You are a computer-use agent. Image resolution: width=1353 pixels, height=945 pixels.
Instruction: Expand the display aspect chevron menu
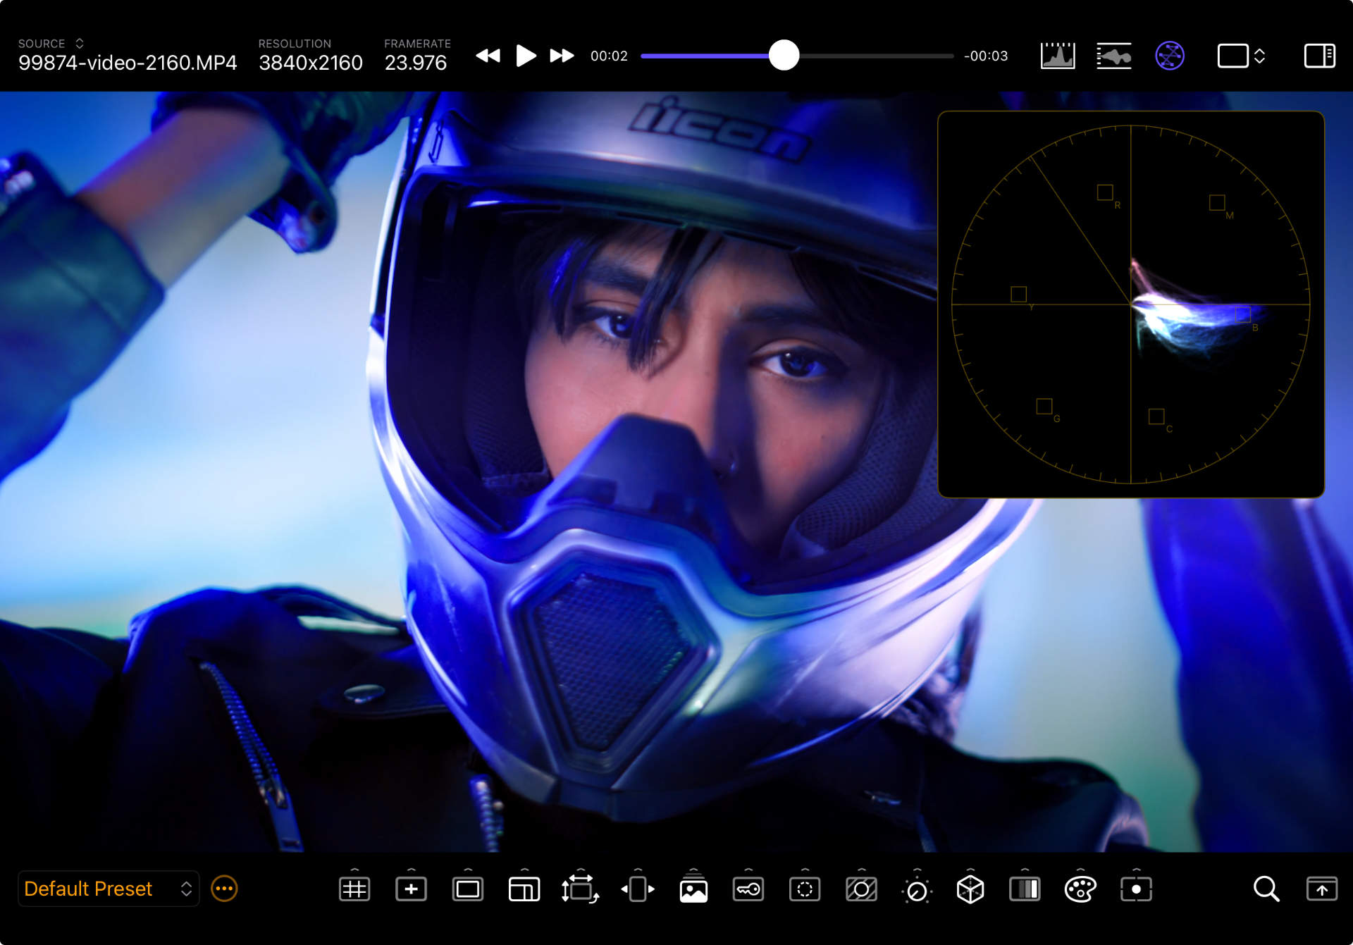pyautogui.click(x=1259, y=56)
